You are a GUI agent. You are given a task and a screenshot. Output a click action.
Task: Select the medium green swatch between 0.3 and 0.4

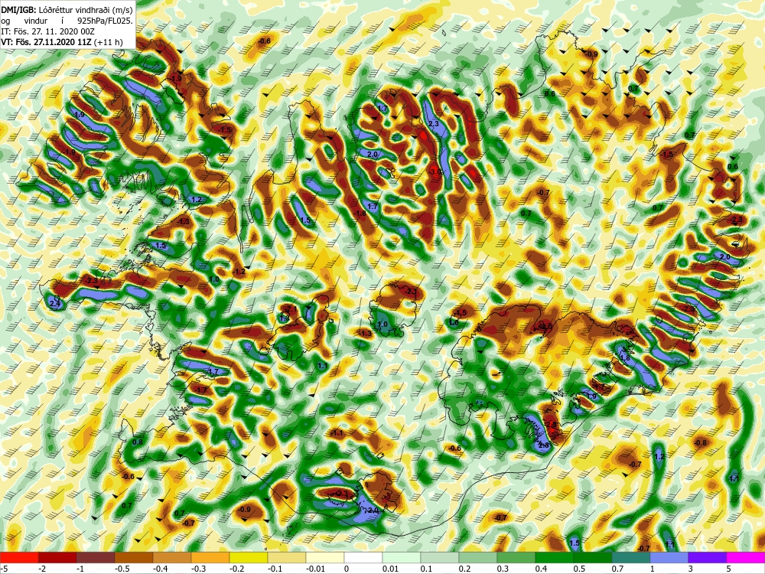click(x=516, y=558)
